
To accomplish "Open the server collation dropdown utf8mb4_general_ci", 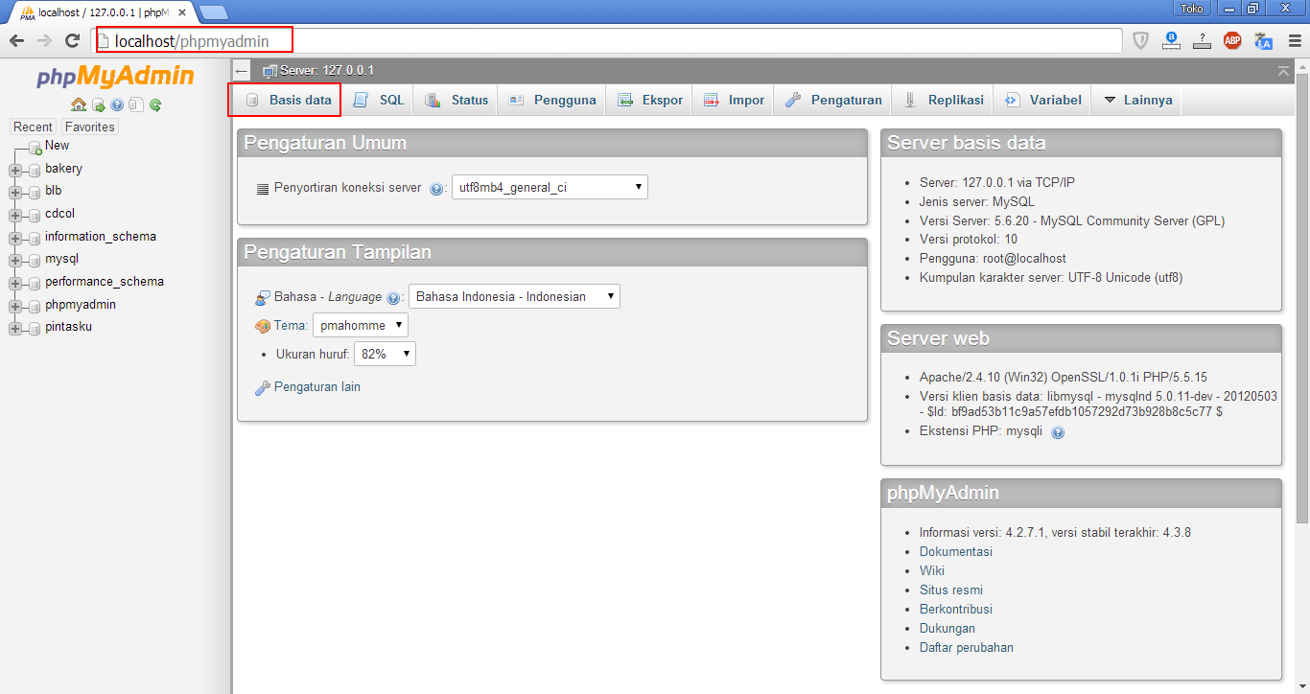I will [x=550, y=187].
